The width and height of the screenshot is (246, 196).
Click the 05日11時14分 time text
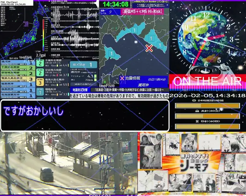pos(157,79)
